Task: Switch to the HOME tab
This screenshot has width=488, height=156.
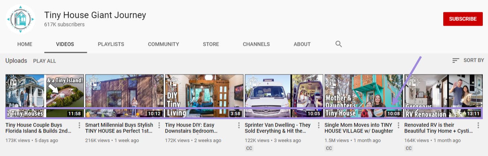Action: point(25,44)
